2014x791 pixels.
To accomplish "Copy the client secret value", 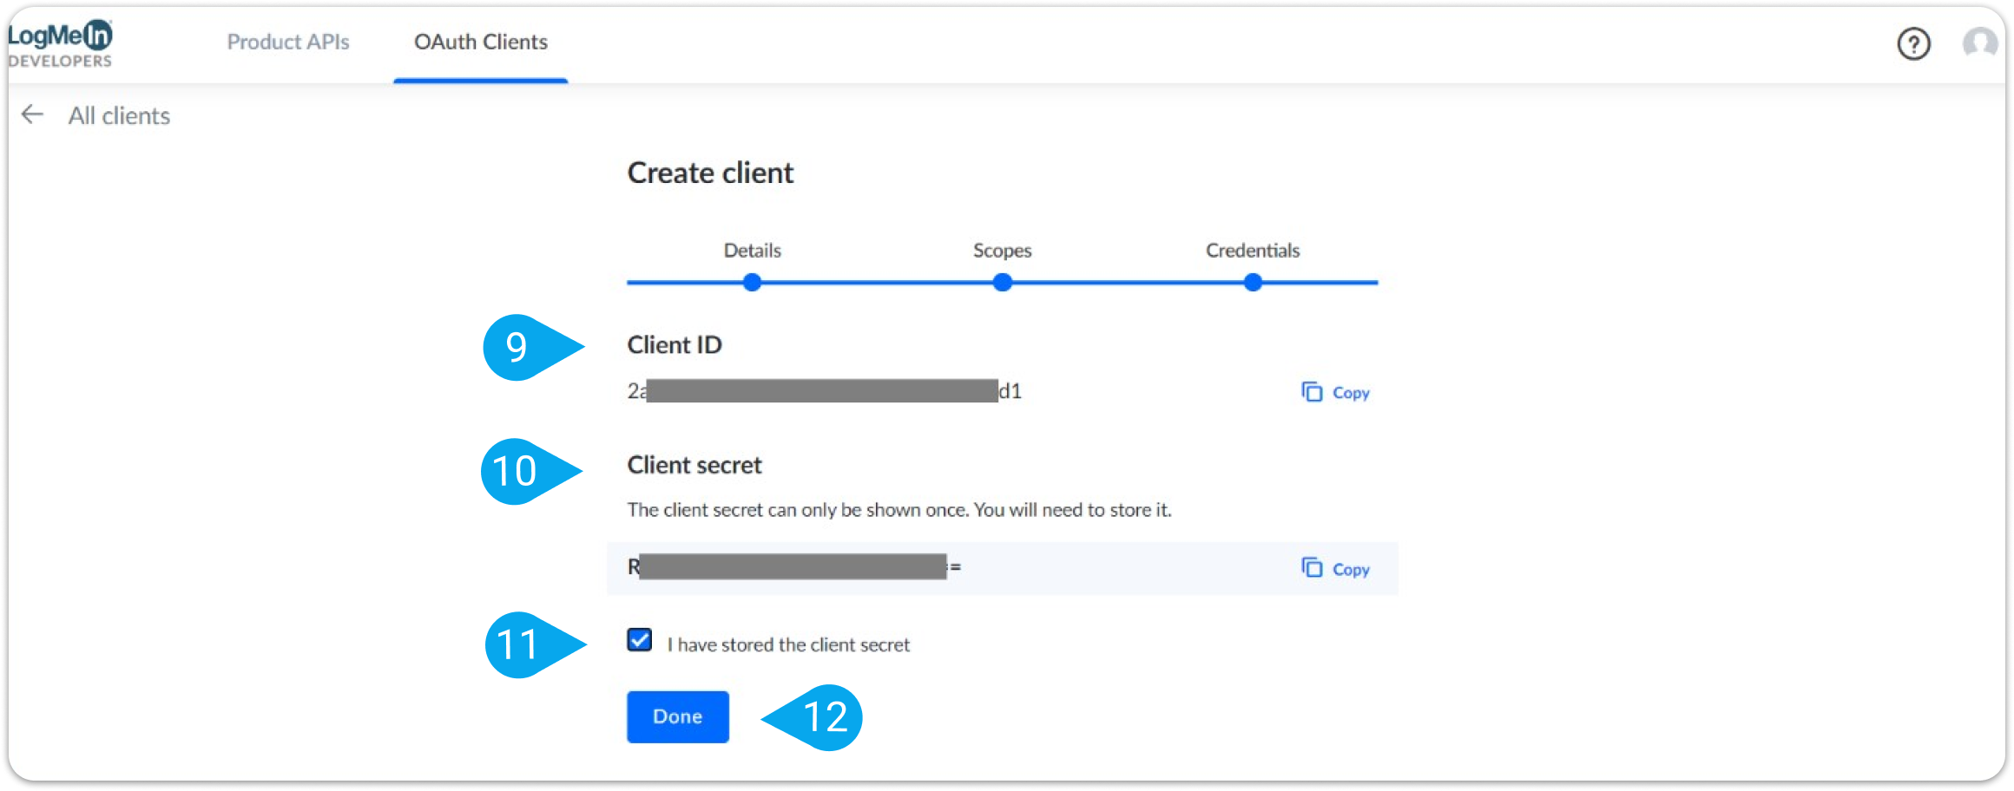I will (x=1336, y=569).
